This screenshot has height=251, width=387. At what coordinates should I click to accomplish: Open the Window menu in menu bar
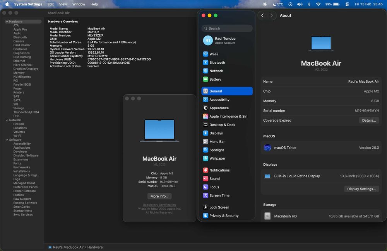(x=79, y=4)
